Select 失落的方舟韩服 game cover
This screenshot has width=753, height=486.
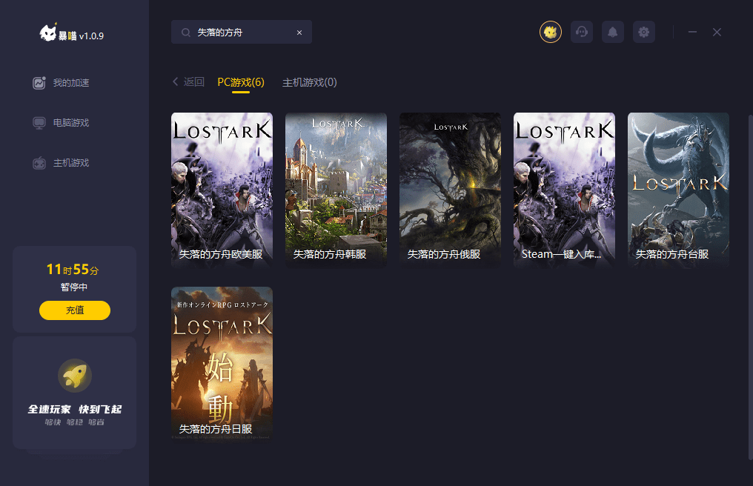(x=336, y=189)
